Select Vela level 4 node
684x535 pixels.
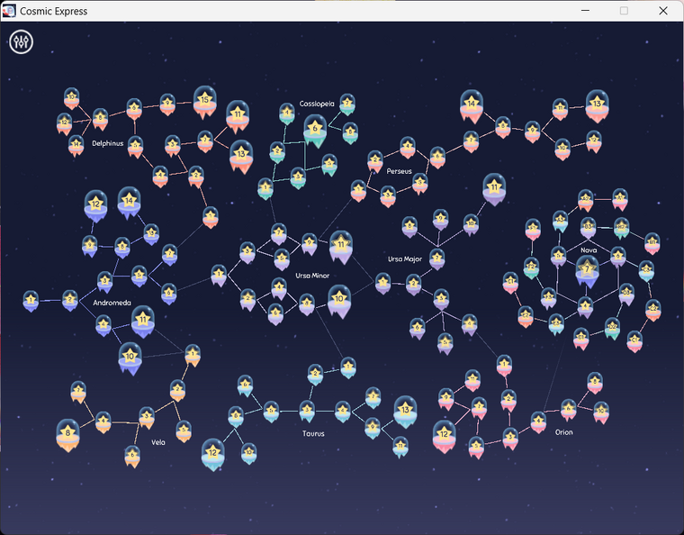point(103,422)
